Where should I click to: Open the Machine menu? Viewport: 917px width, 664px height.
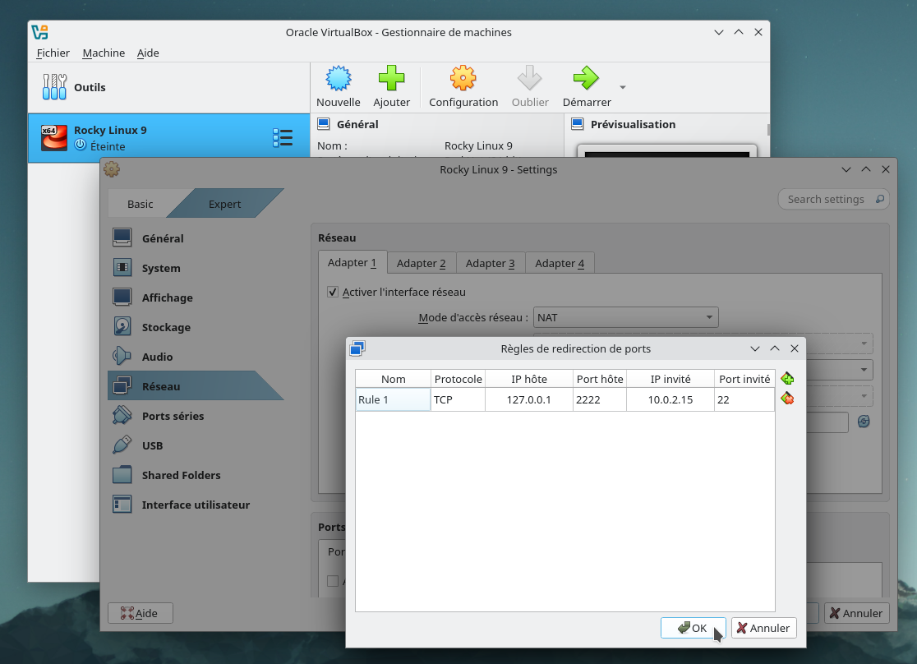click(104, 53)
